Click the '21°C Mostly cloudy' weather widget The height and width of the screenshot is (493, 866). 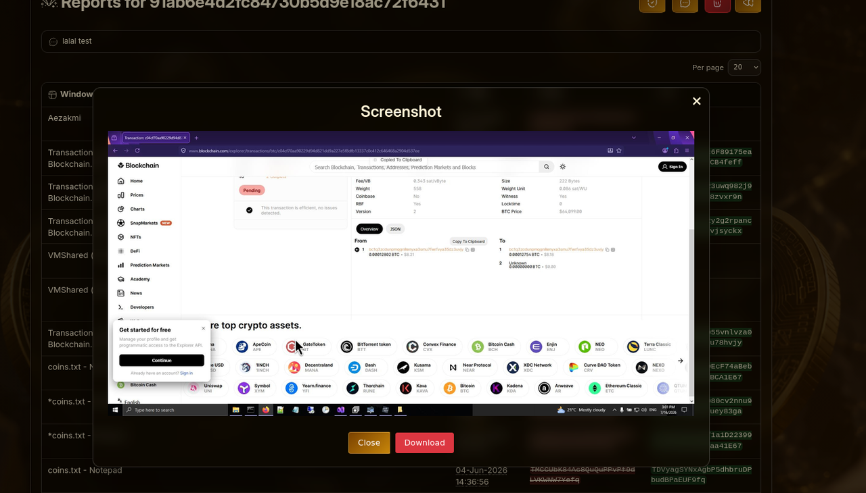point(582,410)
